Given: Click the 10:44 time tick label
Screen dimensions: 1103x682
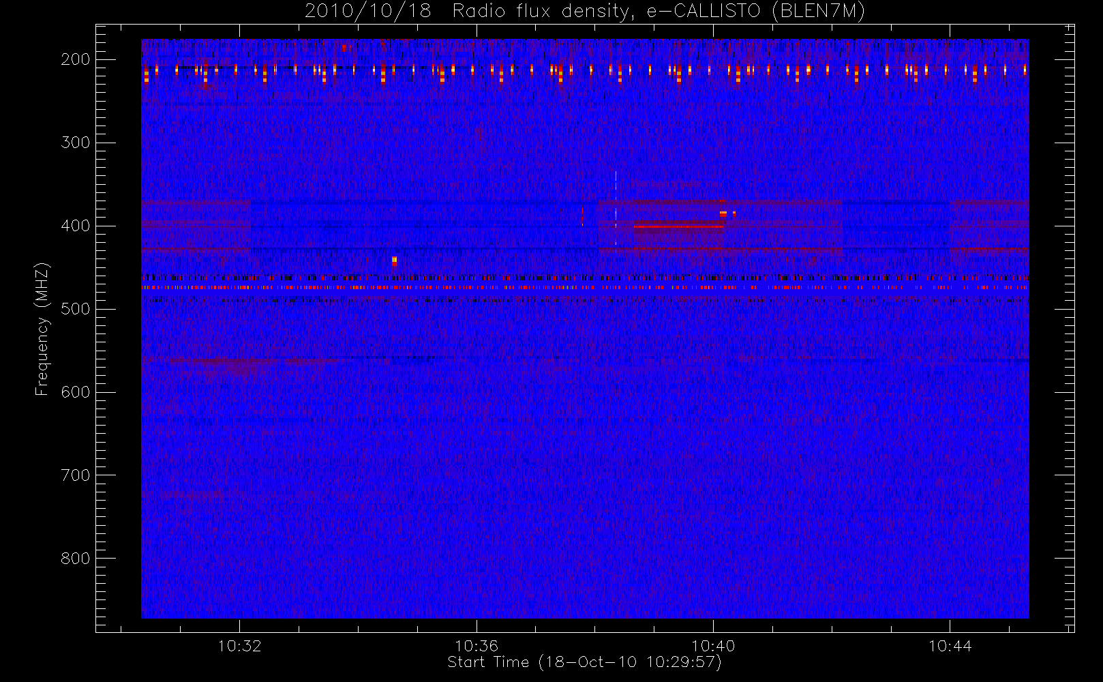Looking at the screenshot, I should tap(950, 646).
